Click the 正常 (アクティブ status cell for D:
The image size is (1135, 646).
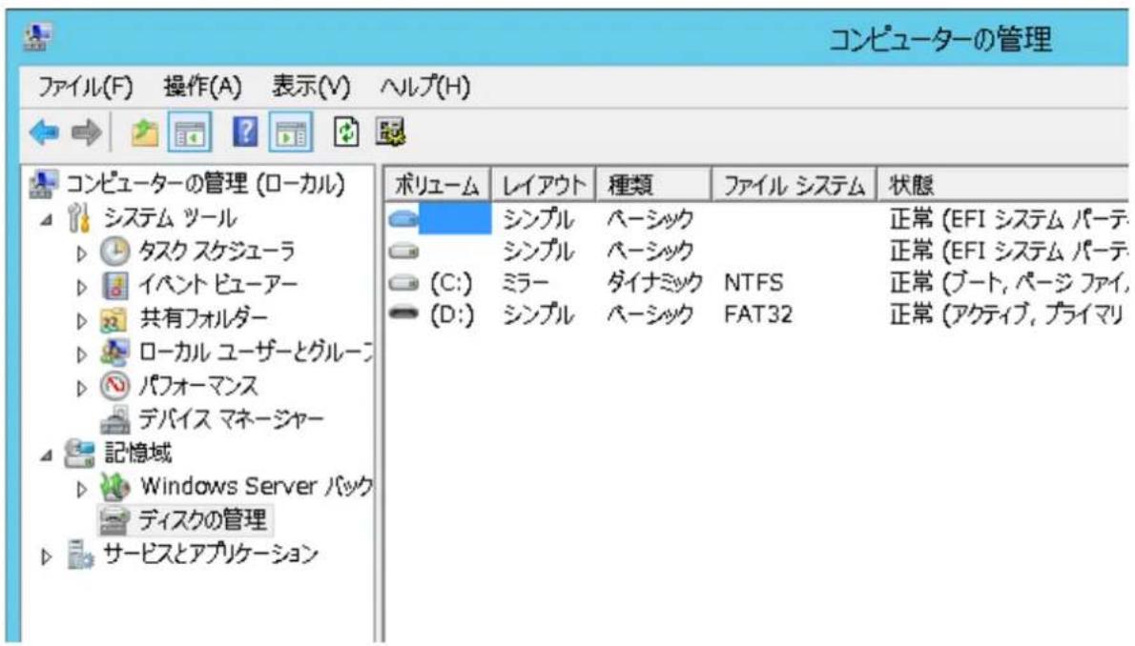[1007, 314]
